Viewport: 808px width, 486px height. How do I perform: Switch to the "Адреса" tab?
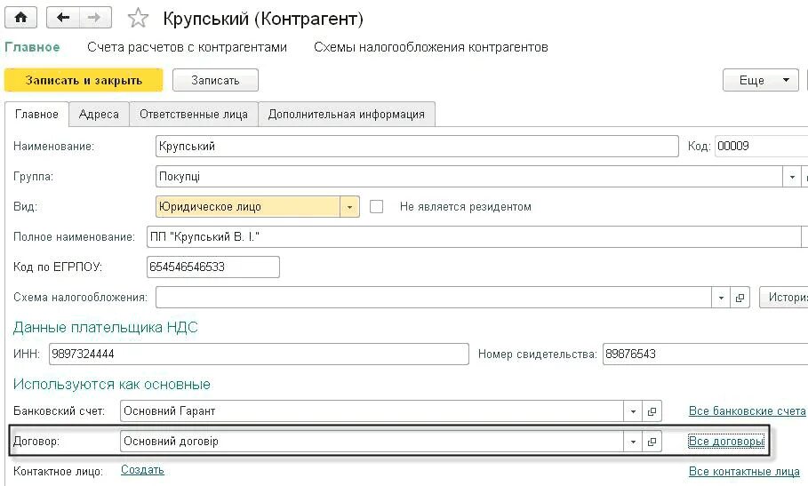(x=99, y=115)
